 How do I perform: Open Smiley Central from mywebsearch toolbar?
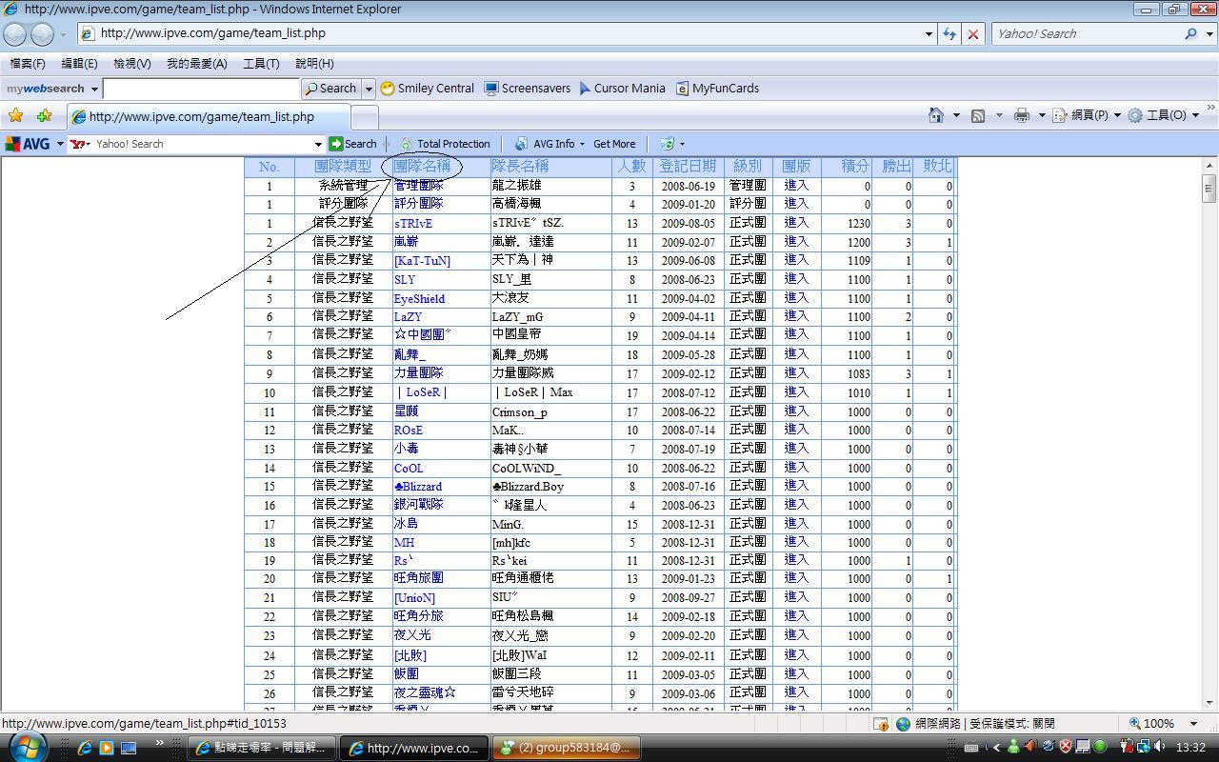point(427,88)
